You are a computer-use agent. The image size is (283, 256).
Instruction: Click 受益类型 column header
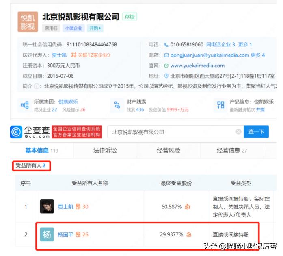tap(241, 183)
